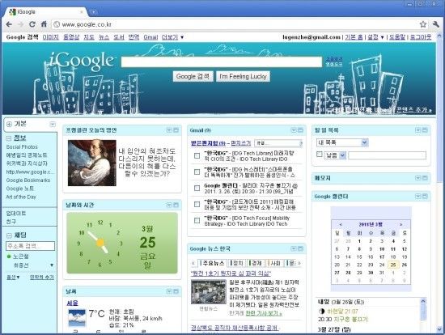This screenshot has height=335, width=445.
Task: Open chat status dropdown arrow
Action: click(52, 265)
